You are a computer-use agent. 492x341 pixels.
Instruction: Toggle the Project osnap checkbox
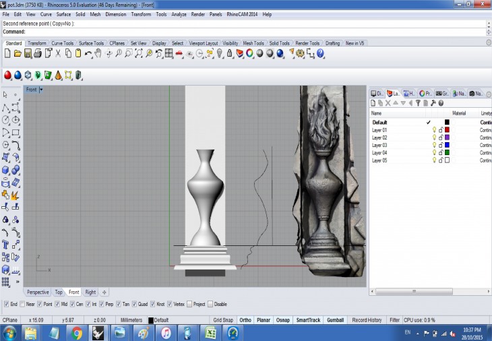pyautogui.click(x=189, y=304)
